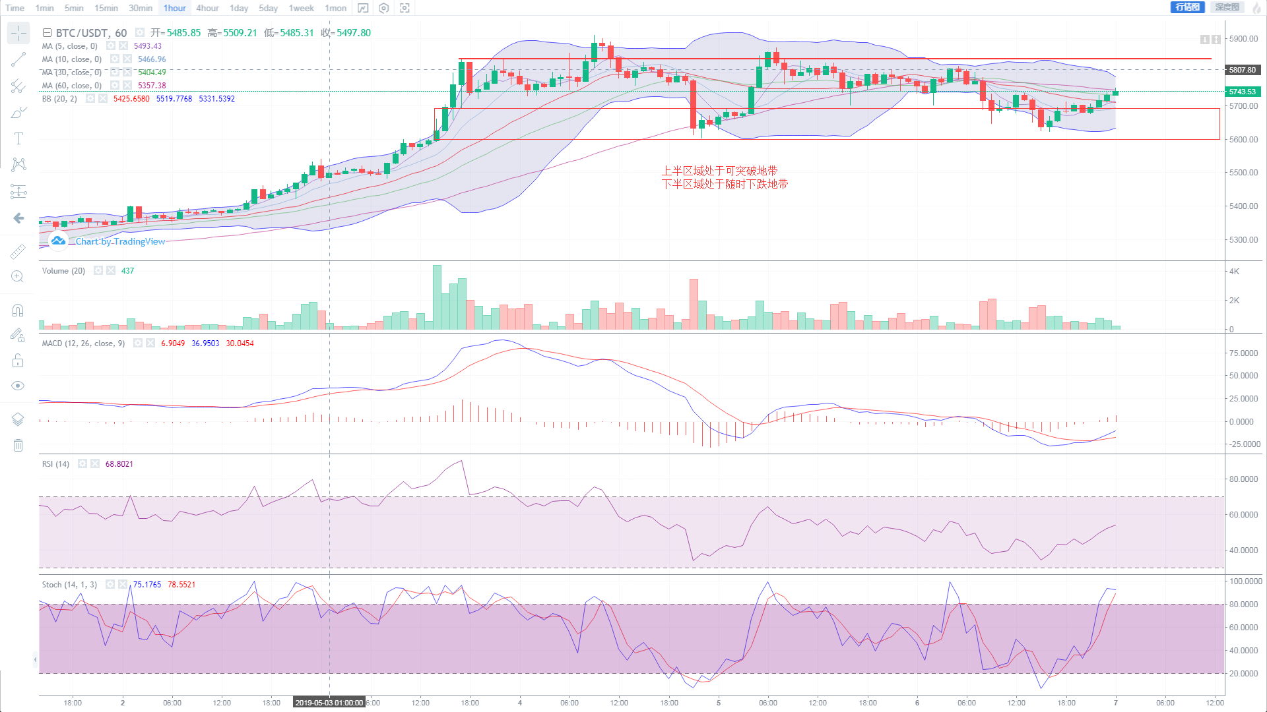
Task: Switch to 1week interval
Action: [x=302, y=8]
